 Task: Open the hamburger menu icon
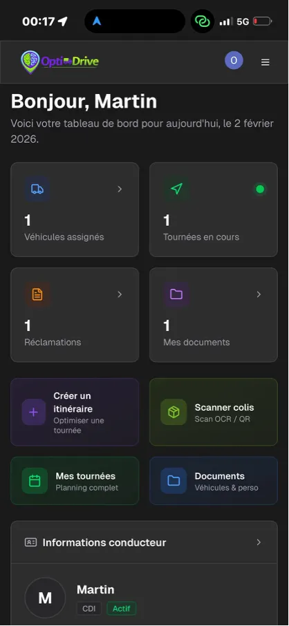click(x=265, y=62)
